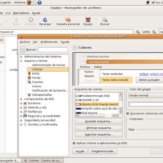The height and width of the screenshot is (163, 163).
Task: Click the Detener stop icon
Action: click(x=31, y=20)
